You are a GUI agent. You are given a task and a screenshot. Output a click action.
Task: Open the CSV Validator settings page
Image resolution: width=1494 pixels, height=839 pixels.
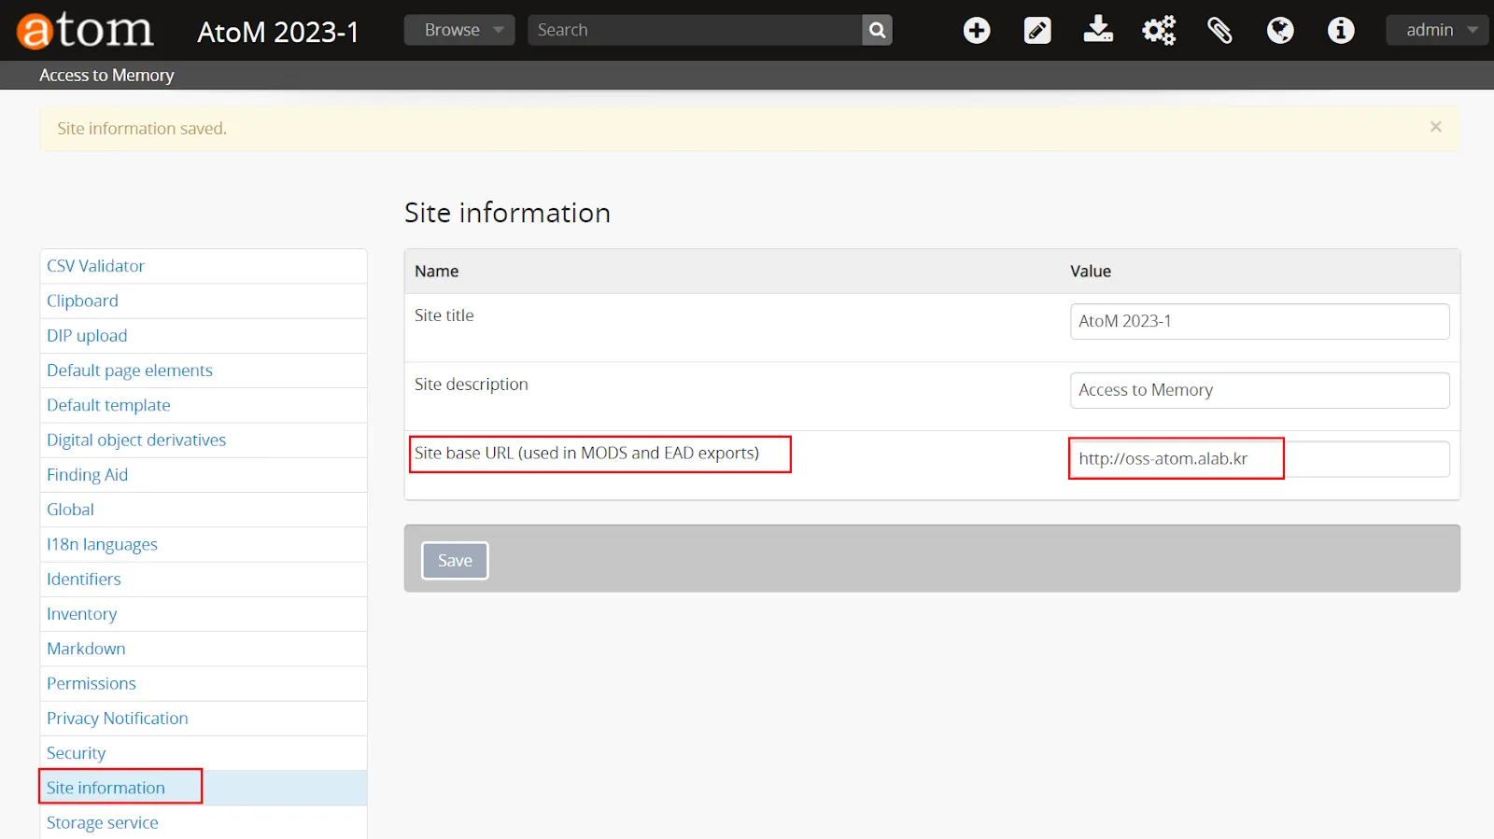(95, 266)
